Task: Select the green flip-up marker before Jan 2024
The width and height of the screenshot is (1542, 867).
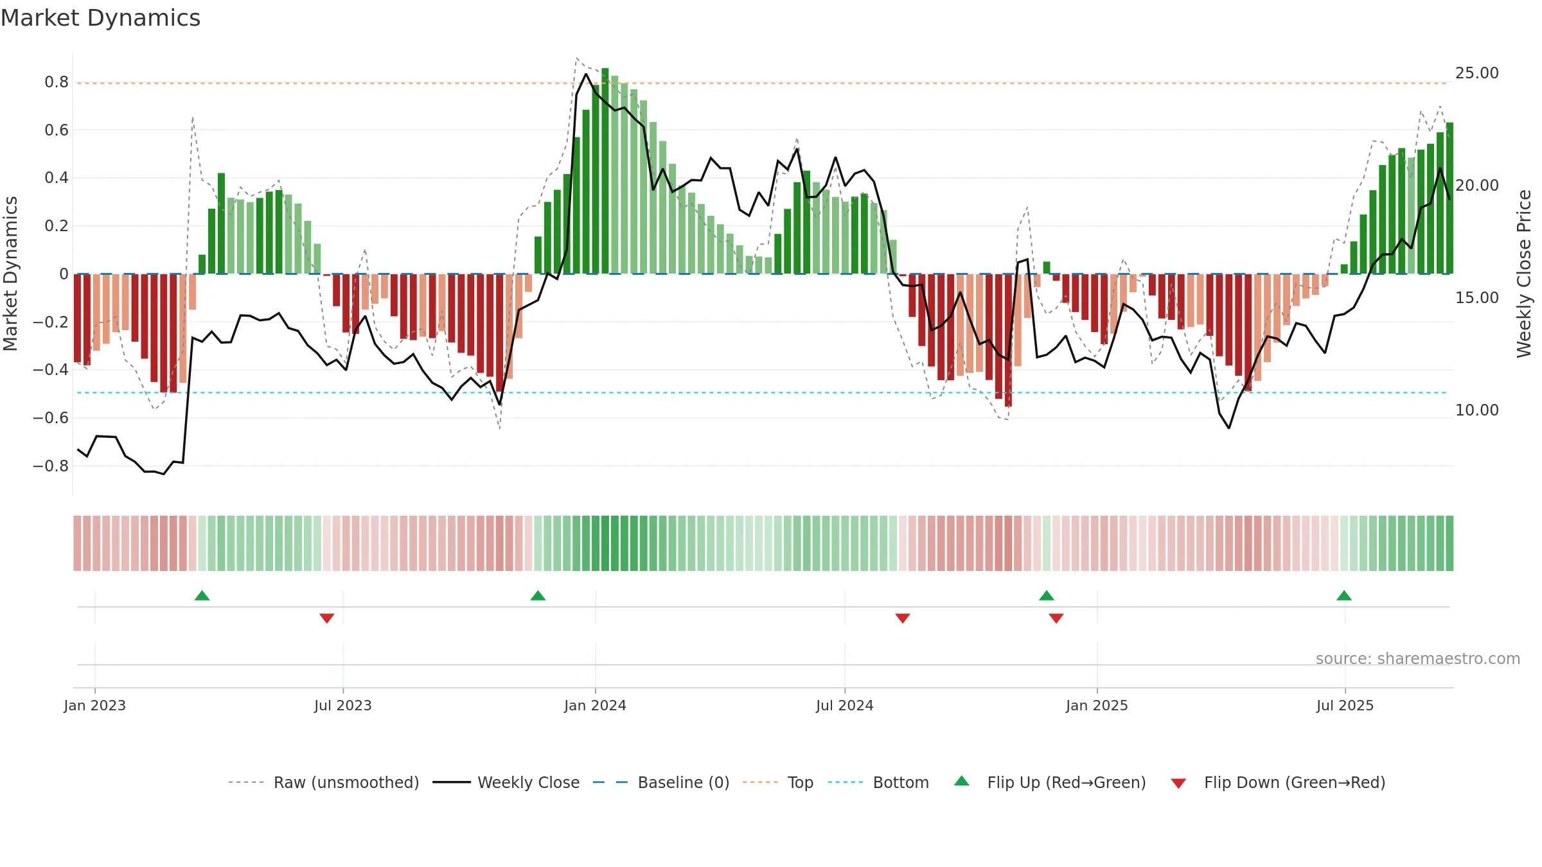Action: point(538,595)
